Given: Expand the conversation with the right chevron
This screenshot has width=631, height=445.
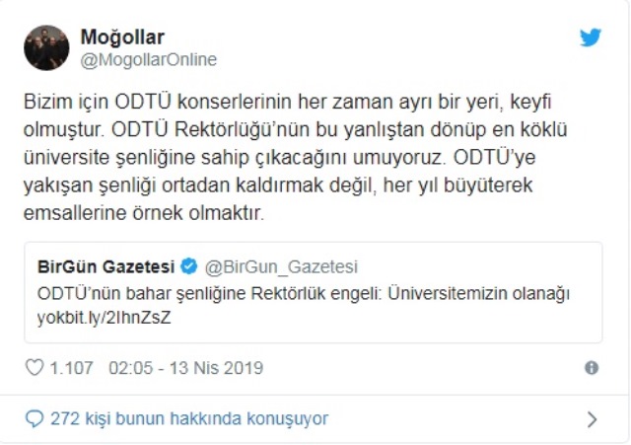Looking at the screenshot, I should click(592, 419).
